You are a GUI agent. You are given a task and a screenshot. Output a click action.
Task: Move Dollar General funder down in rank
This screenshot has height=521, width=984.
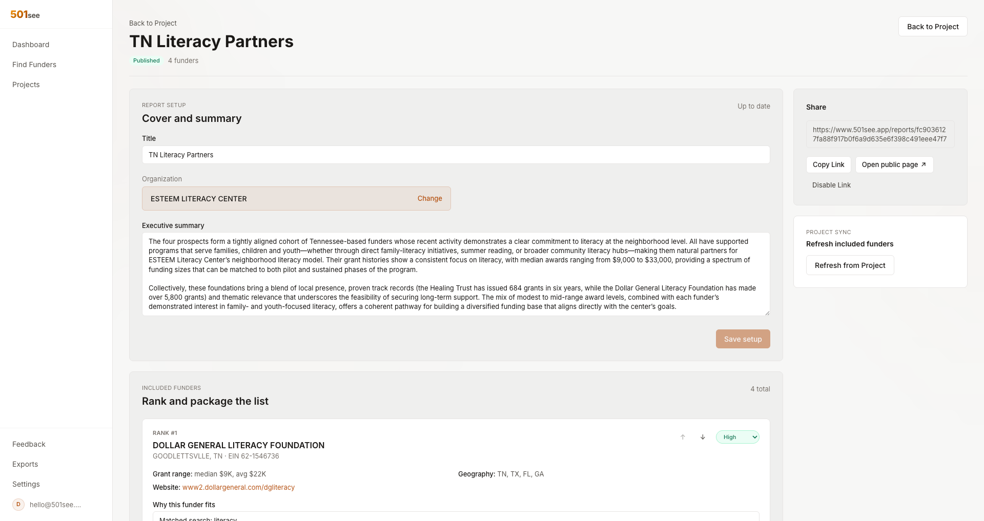pyautogui.click(x=703, y=437)
